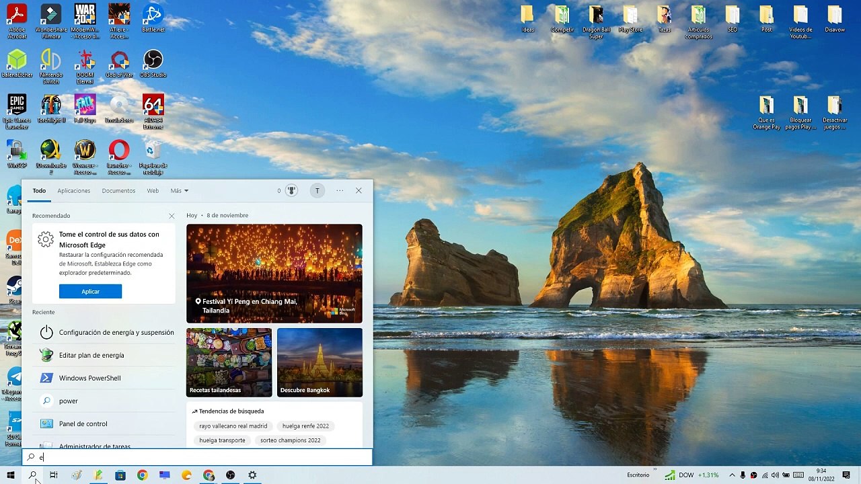
Task: Open search options ellipsis menu
Action: click(340, 191)
